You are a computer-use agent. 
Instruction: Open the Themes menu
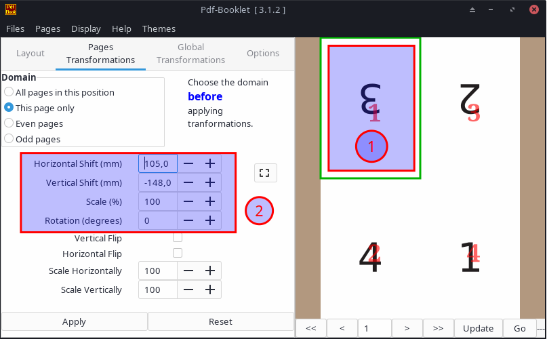[x=159, y=28]
